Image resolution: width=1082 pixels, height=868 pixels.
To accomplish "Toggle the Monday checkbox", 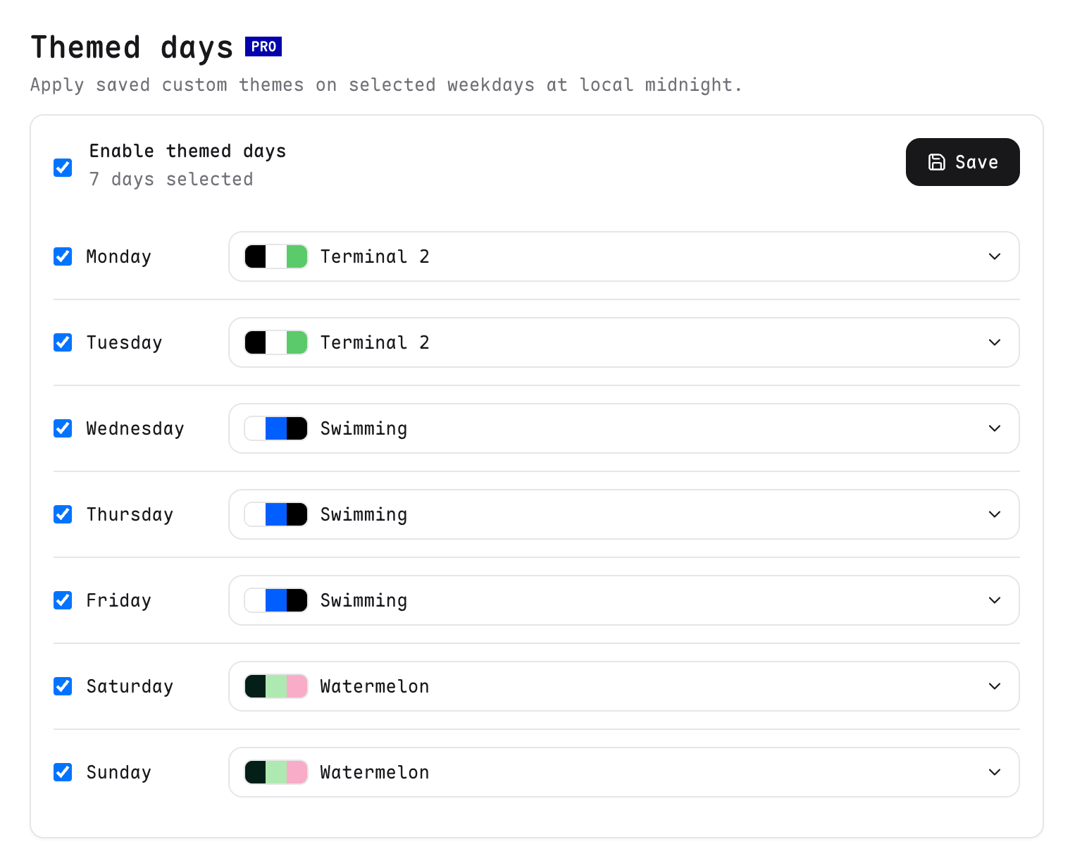I will point(63,256).
